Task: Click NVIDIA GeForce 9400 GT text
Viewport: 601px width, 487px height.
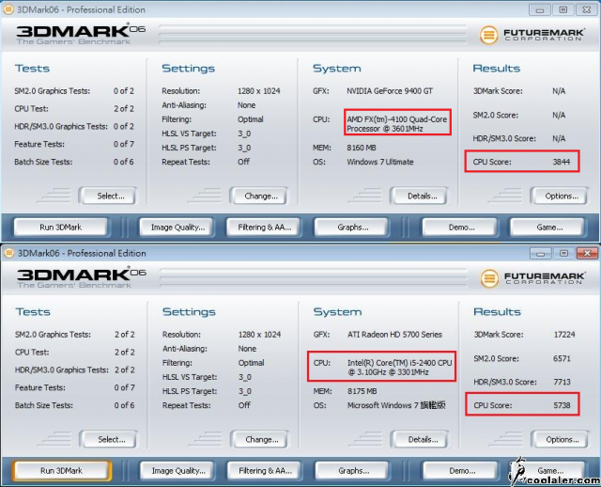Action: click(390, 91)
